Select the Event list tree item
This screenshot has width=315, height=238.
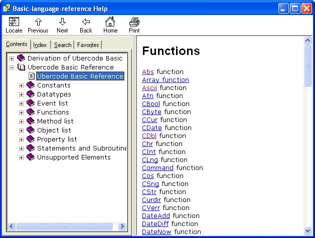click(52, 103)
